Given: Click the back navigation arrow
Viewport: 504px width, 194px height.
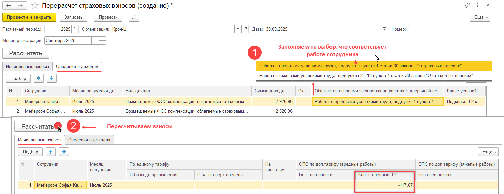Looking at the screenshot, I should click(9, 6).
